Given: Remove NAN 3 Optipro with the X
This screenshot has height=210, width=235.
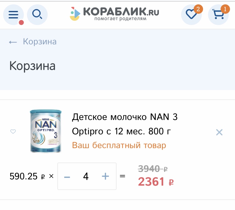Looking at the screenshot, I should coord(219,132).
